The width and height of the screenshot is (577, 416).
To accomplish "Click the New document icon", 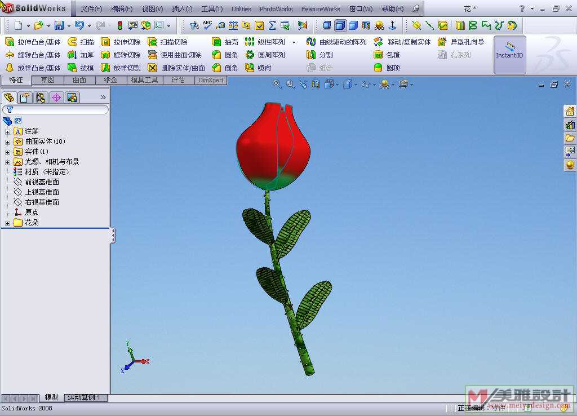I will [x=18, y=25].
